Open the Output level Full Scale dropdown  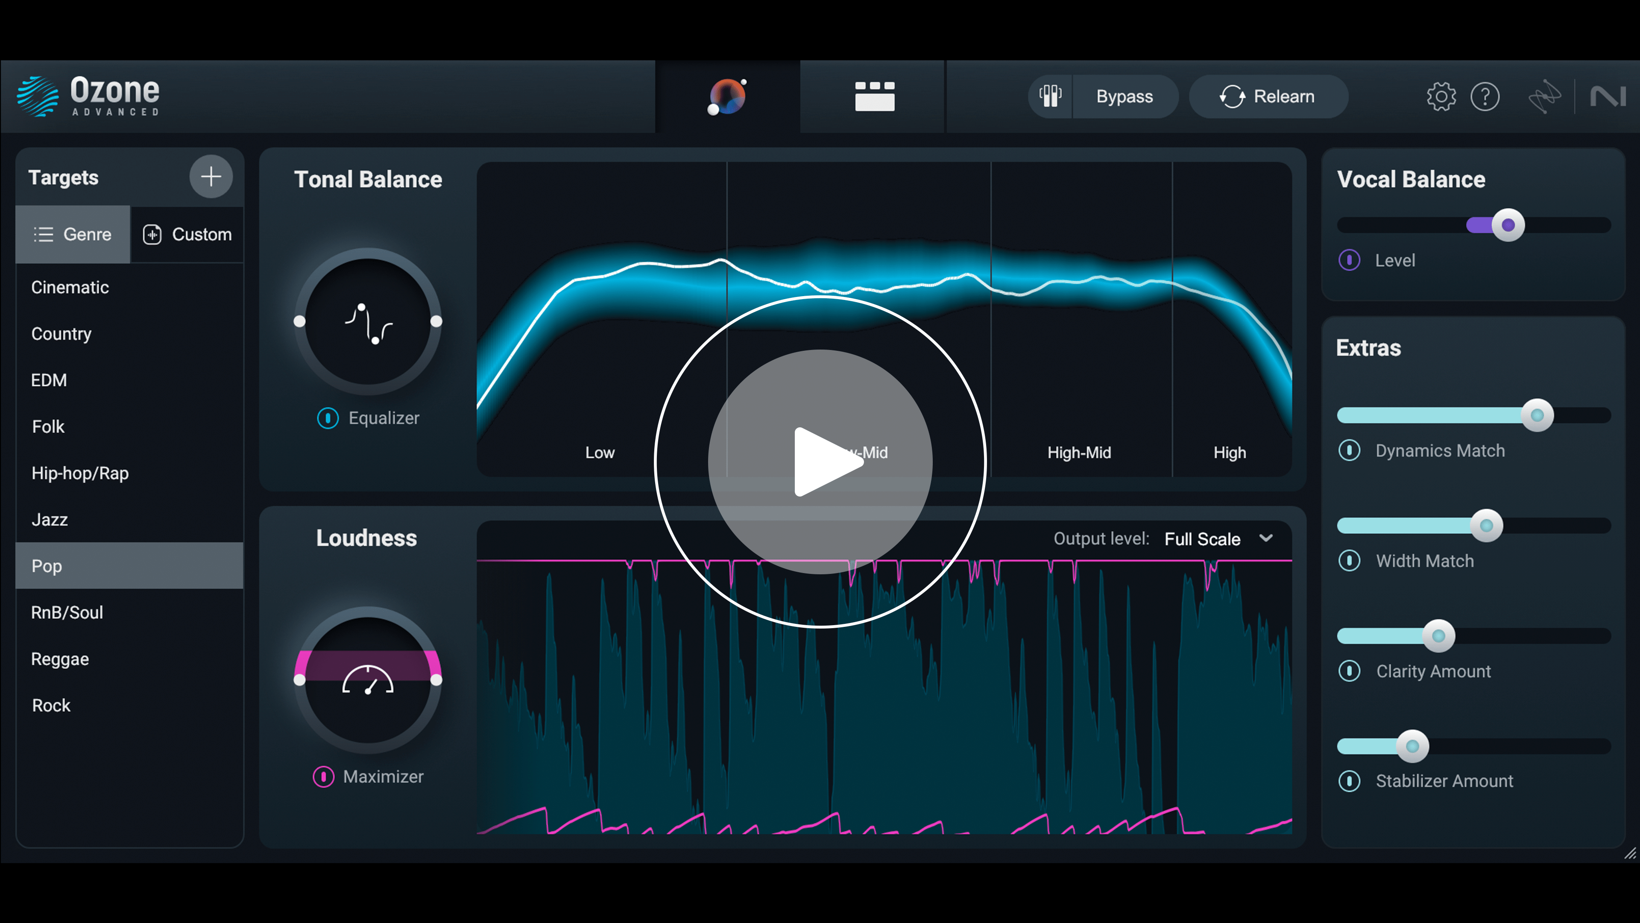tap(1218, 539)
